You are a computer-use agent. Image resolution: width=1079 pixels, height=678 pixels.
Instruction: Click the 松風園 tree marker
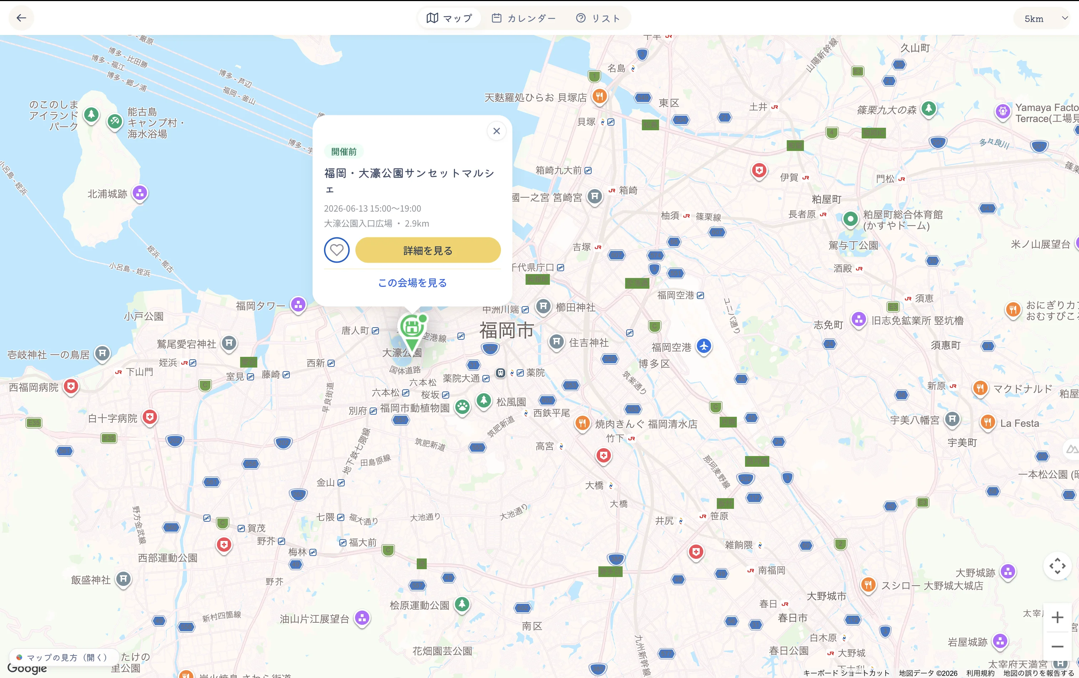coord(483,401)
